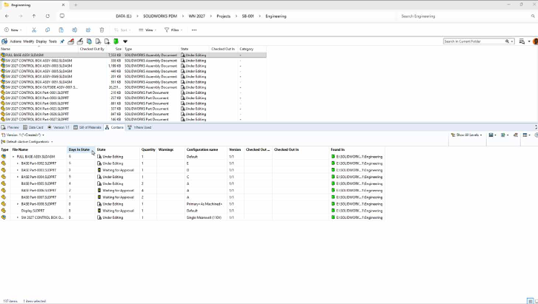Click the document with lock icon in PDM toolbar

98,41
